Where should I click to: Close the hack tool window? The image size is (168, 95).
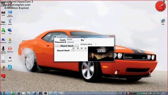click(112, 37)
